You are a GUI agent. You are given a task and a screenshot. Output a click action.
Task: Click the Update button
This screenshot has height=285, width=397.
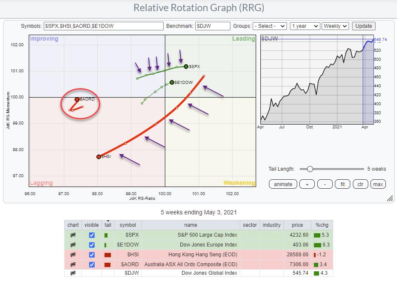pos(364,26)
